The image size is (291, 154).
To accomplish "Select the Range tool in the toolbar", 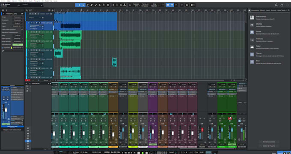I will point(83,5).
